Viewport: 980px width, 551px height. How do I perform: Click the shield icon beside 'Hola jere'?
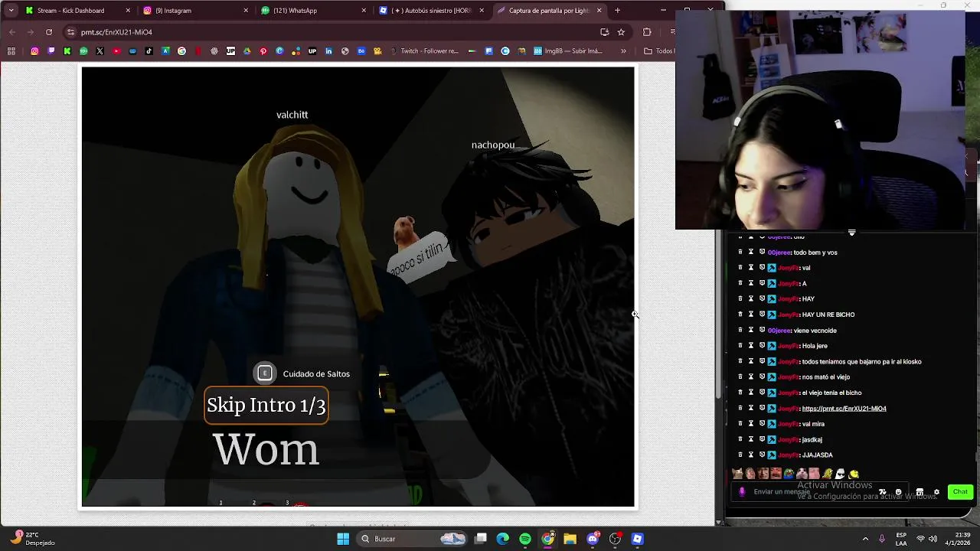[762, 346]
